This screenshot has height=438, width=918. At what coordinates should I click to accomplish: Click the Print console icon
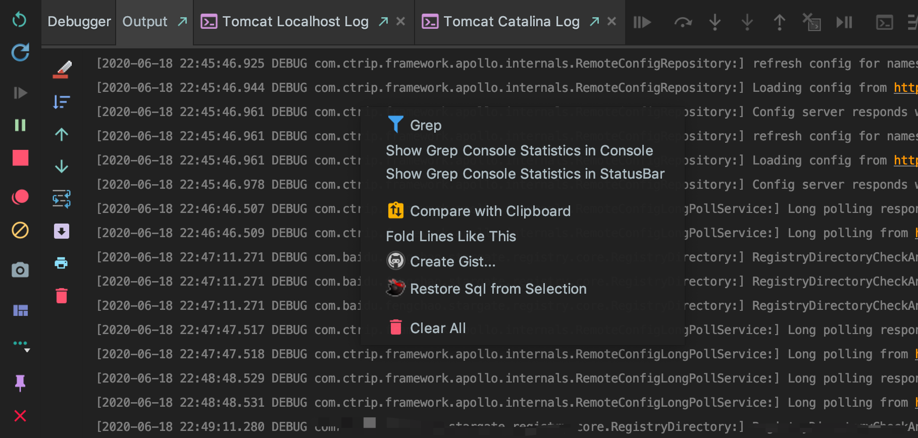pos(62,263)
